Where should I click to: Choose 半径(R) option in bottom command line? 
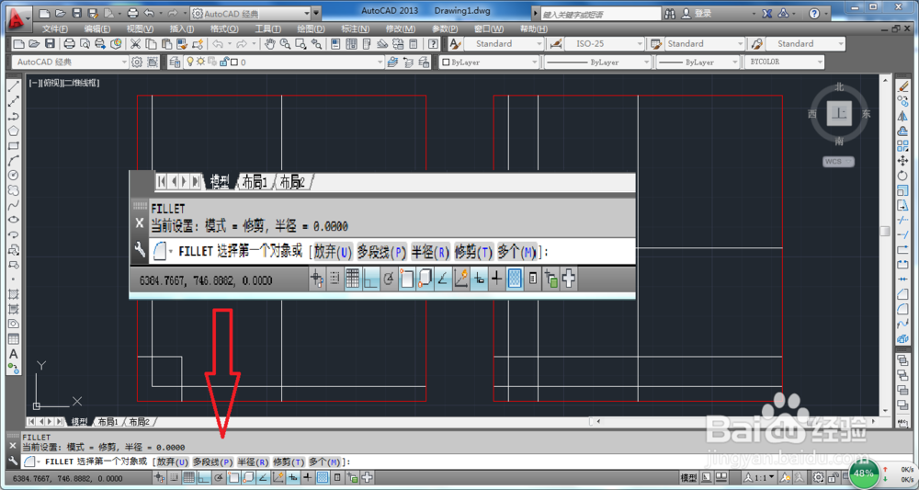click(x=254, y=462)
